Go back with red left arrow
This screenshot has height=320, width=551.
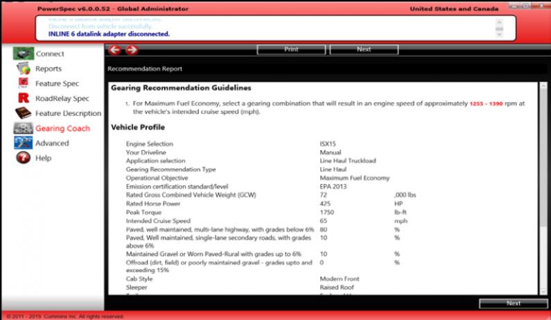[115, 49]
